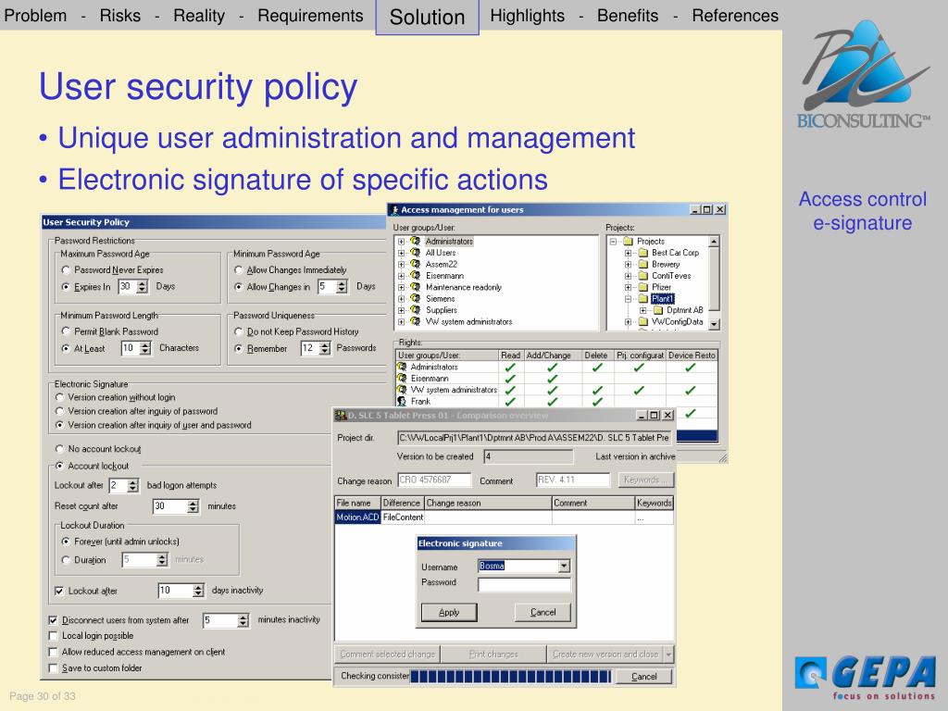Screen dimensions: 948x711
Task: Click the VW system administrators icon in the groups tree
Action: click(x=416, y=321)
